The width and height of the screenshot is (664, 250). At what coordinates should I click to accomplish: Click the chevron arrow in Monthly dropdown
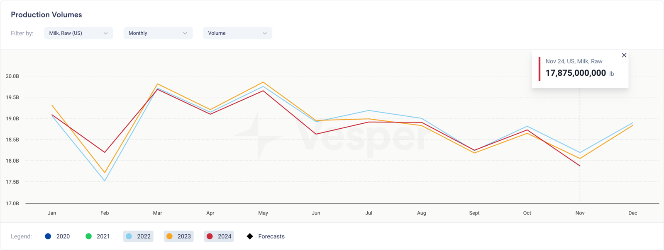click(x=185, y=33)
